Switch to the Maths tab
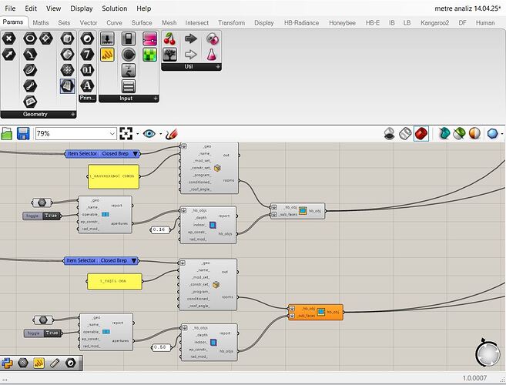Image resolution: width=506 pixels, height=385 pixels. click(41, 22)
